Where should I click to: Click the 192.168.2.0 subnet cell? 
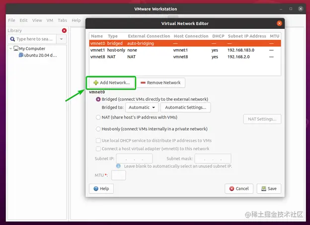(x=238, y=57)
